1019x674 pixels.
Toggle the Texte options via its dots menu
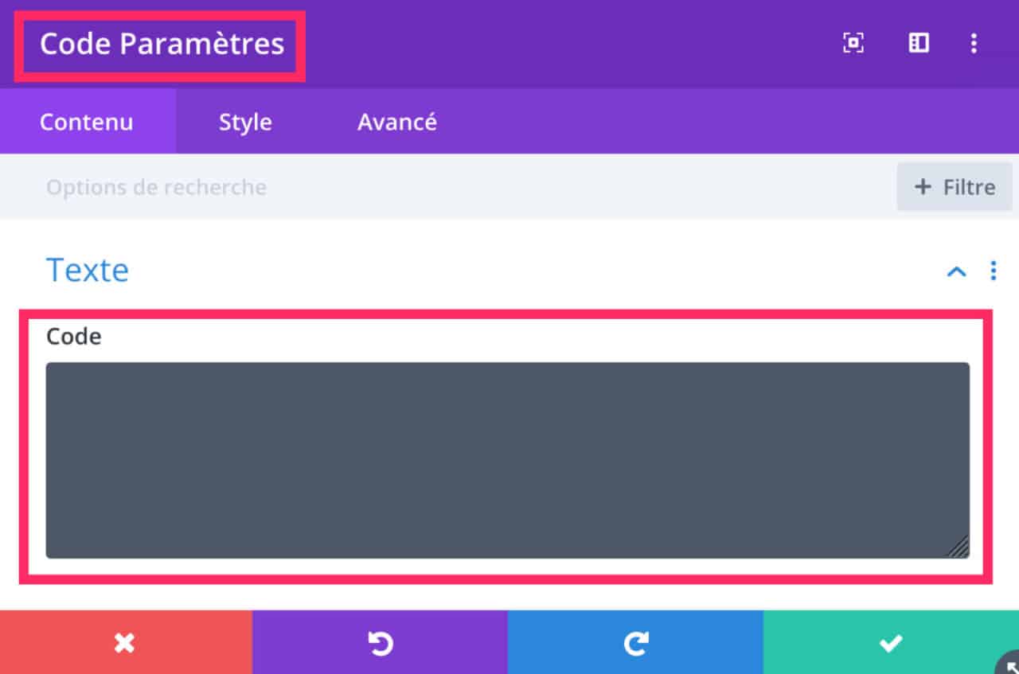993,271
